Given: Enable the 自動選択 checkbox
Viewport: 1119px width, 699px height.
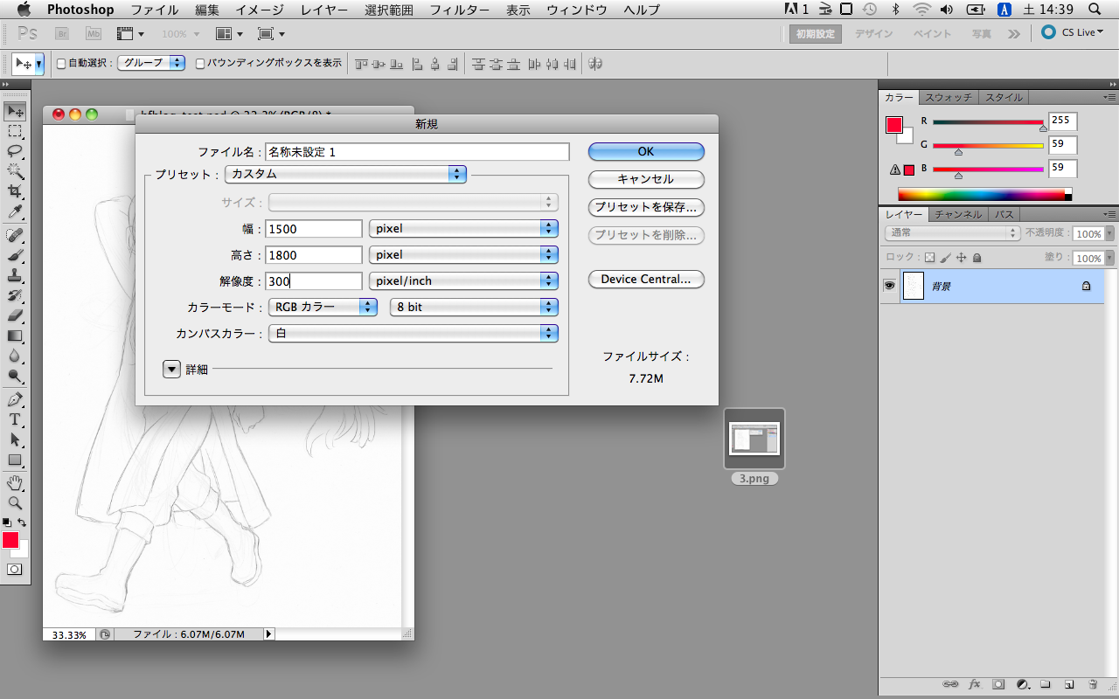Looking at the screenshot, I should (x=61, y=63).
